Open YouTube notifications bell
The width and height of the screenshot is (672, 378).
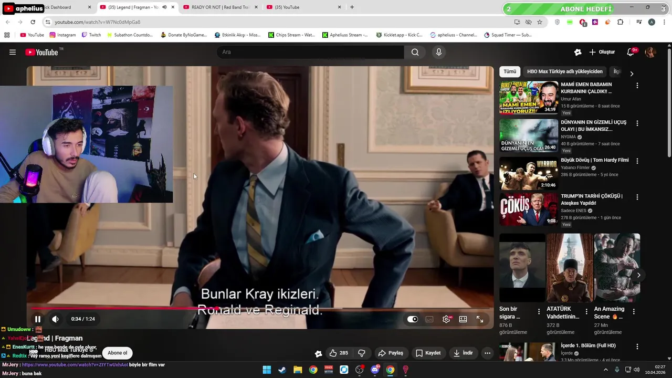click(631, 52)
